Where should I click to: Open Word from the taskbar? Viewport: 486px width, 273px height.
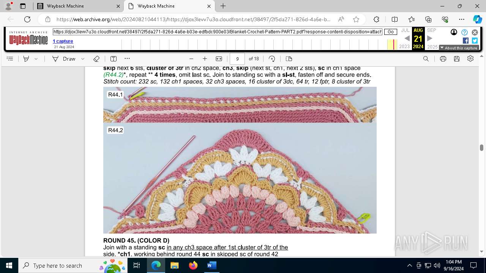tap(211, 265)
